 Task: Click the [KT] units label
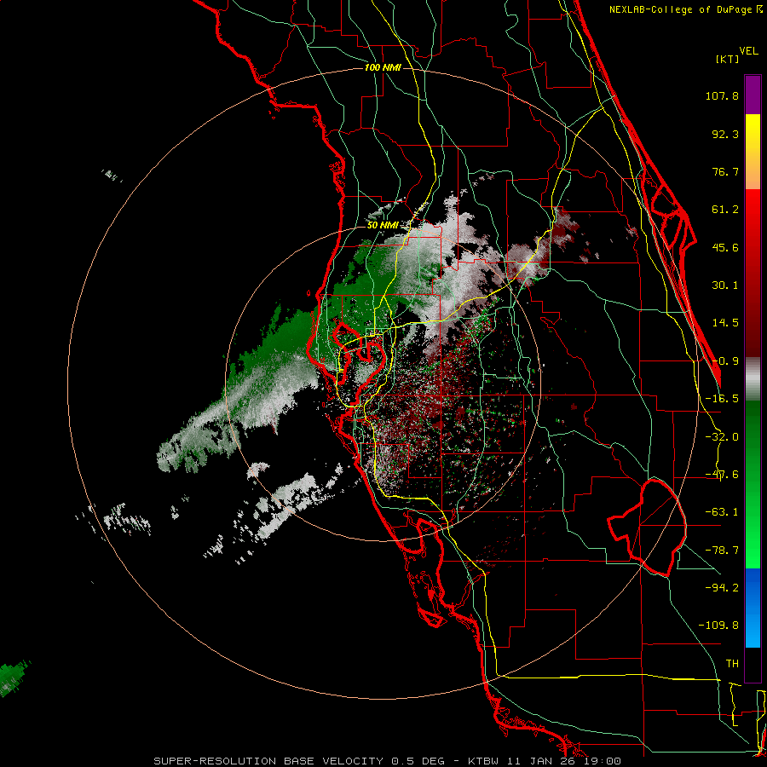point(728,59)
